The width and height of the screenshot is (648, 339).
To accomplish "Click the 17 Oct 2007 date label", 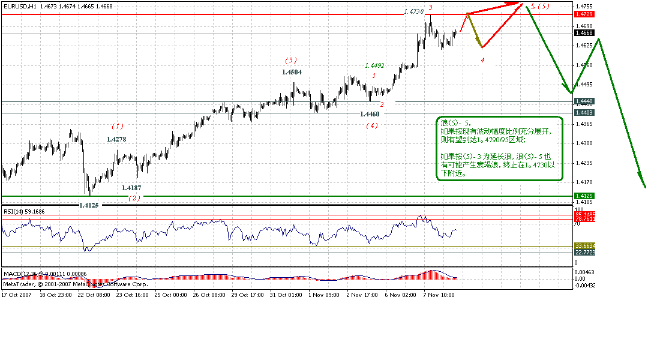I will click(x=17, y=295).
